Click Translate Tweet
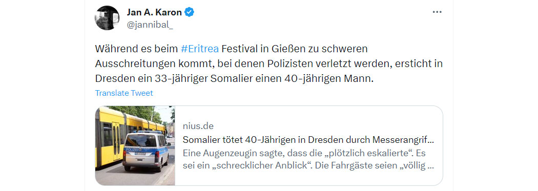The height and width of the screenshot is (191, 538). pos(124,93)
